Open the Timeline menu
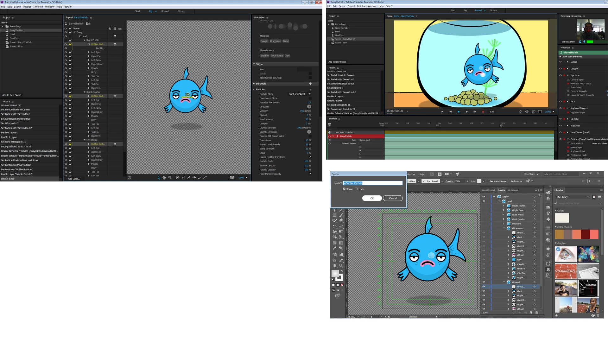608x342 pixels. click(x=38, y=7)
